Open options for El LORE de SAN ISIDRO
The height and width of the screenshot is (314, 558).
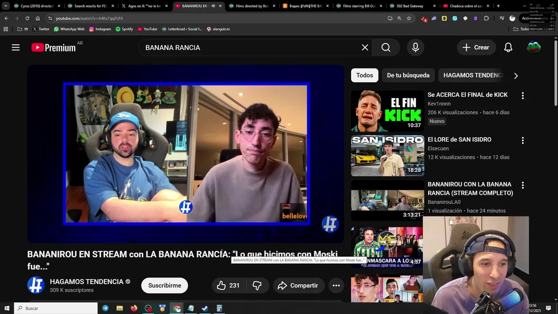pos(522,140)
